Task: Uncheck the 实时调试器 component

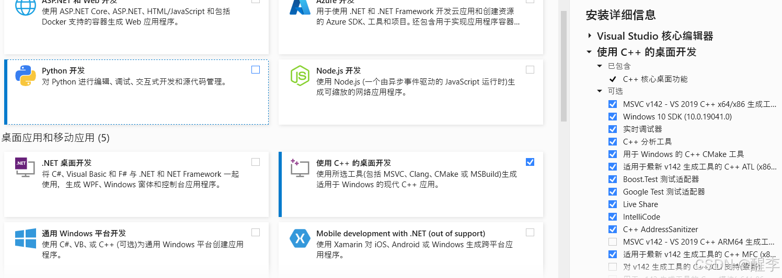Action: (x=613, y=129)
